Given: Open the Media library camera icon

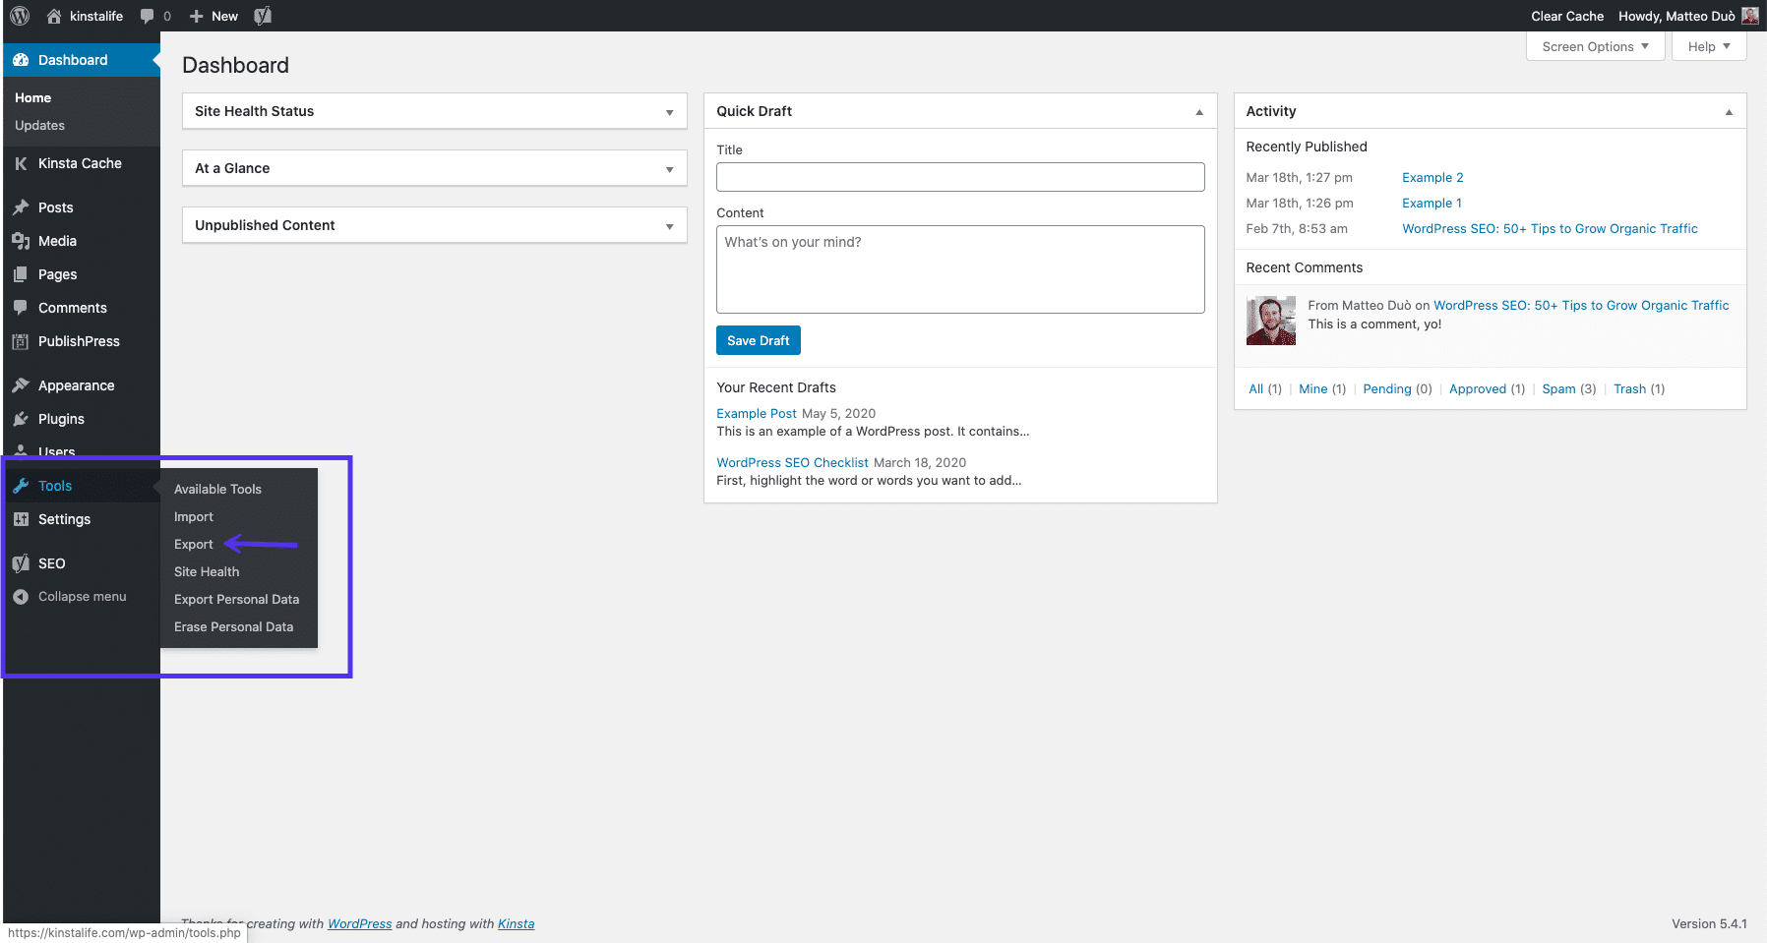Looking at the screenshot, I should (x=22, y=240).
